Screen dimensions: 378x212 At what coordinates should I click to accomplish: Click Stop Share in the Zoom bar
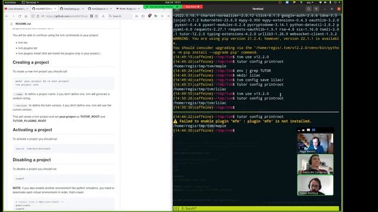(192, 6)
